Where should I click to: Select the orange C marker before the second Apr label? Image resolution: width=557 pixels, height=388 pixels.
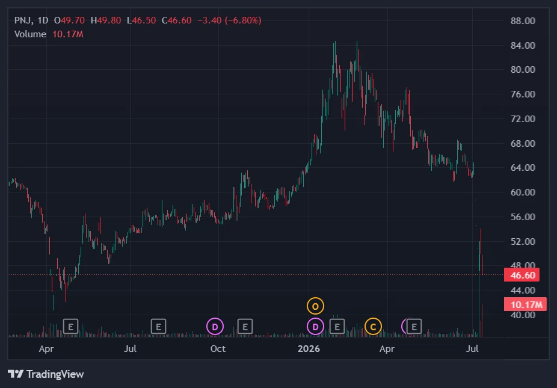pos(373,327)
